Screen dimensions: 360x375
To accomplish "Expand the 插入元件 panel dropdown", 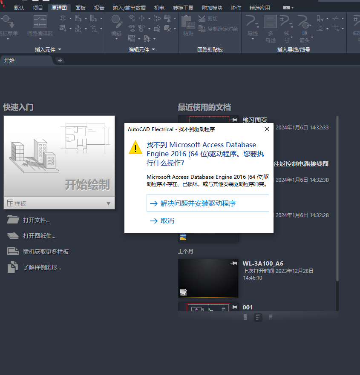I will pyautogui.click(x=59, y=50).
